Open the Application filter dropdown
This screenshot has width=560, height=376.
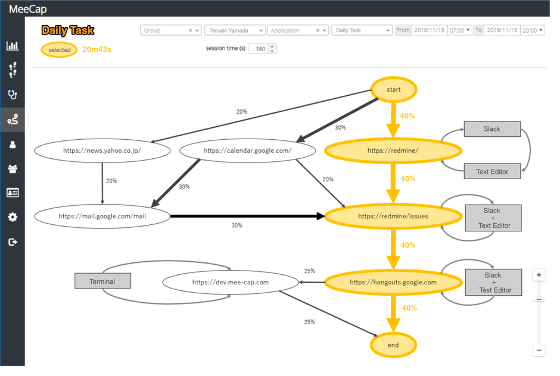[x=325, y=30]
